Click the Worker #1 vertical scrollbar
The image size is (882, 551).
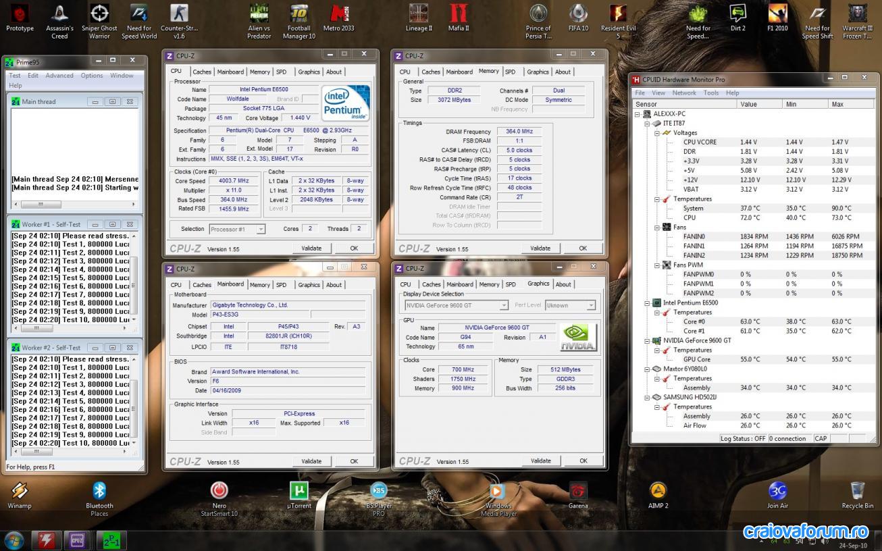(x=134, y=278)
